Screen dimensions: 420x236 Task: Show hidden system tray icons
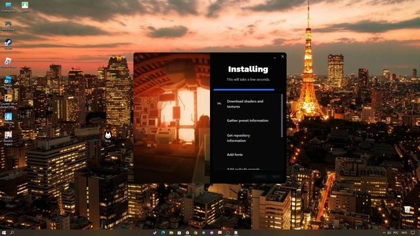pyautogui.click(x=384, y=233)
